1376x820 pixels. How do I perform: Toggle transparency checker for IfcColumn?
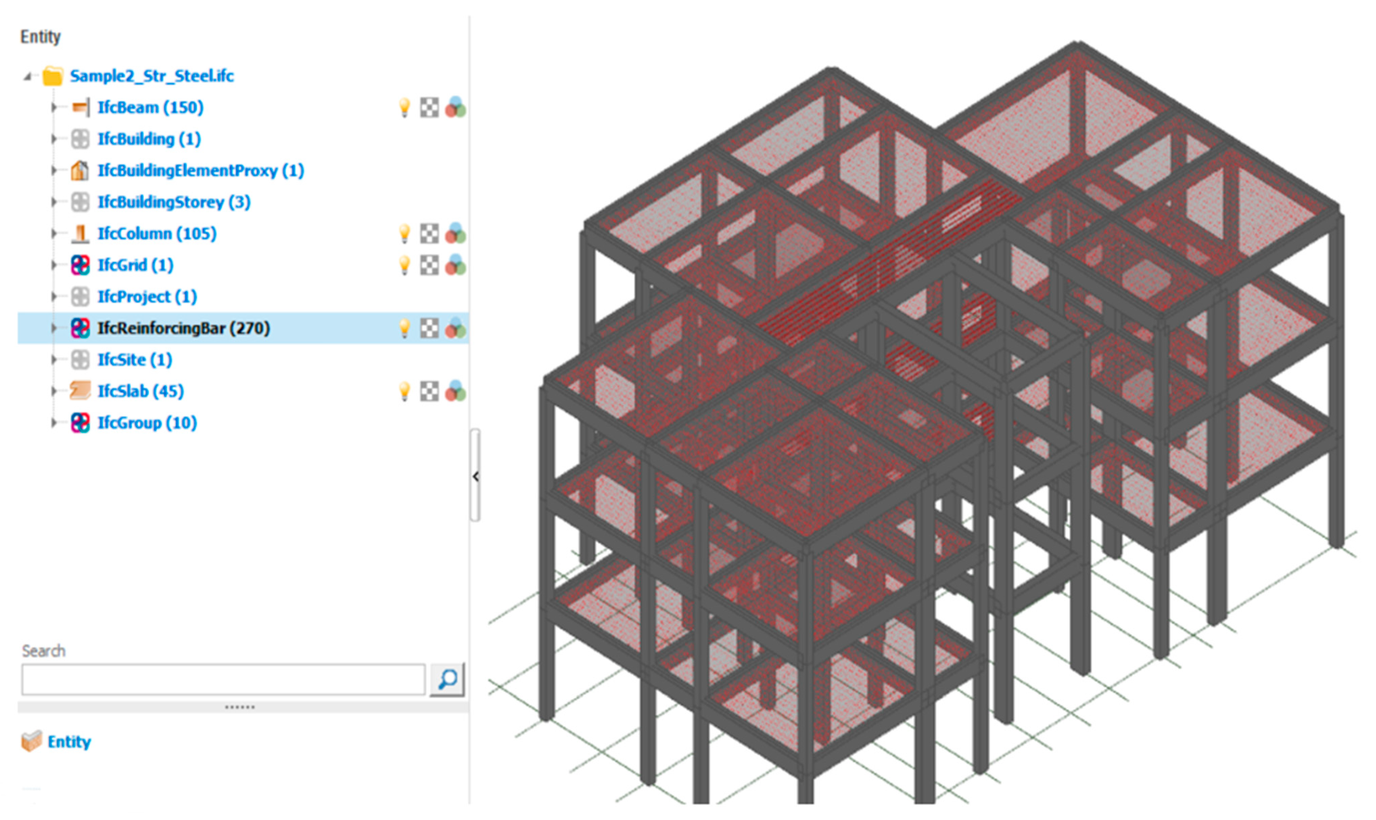coord(429,233)
